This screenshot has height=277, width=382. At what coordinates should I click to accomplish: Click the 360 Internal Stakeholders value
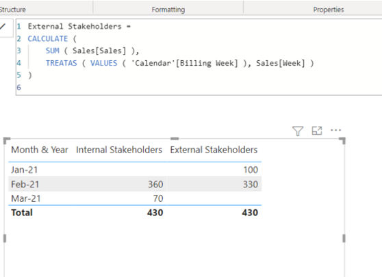pos(155,184)
